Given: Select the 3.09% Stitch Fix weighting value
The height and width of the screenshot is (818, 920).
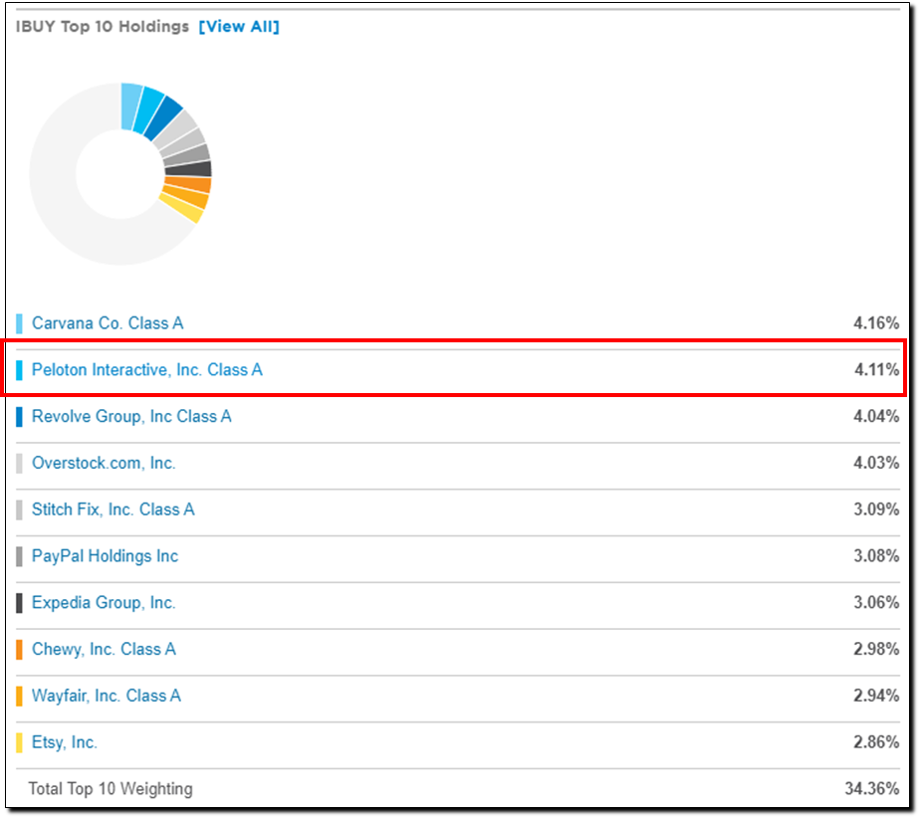Looking at the screenshot, I should coord(876,510).
